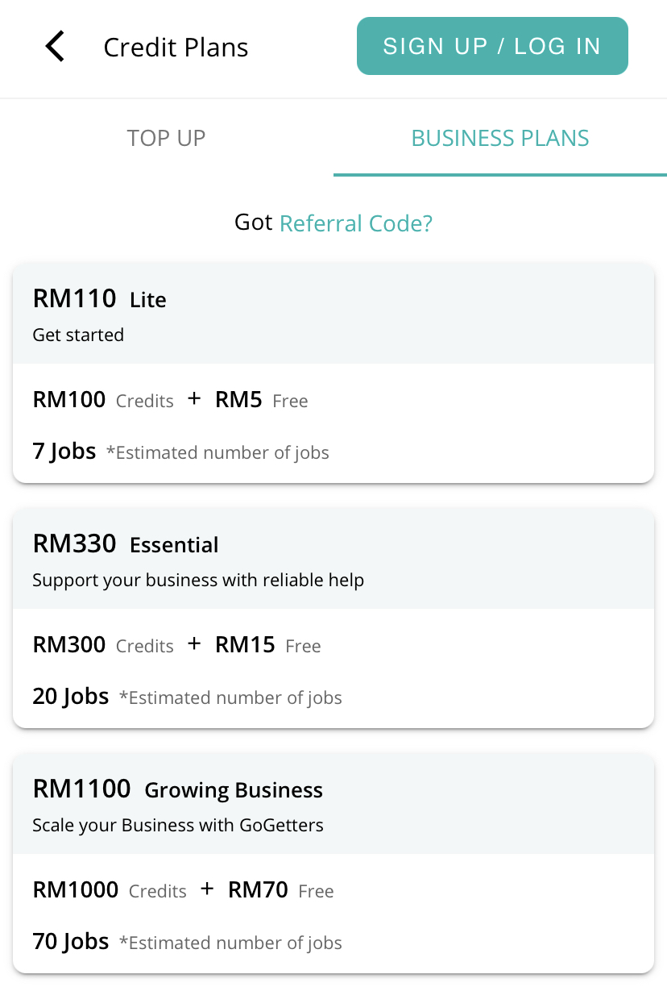Screen dimensions: 667x991
Task: Go back using the back arrow
Action: 55,47
